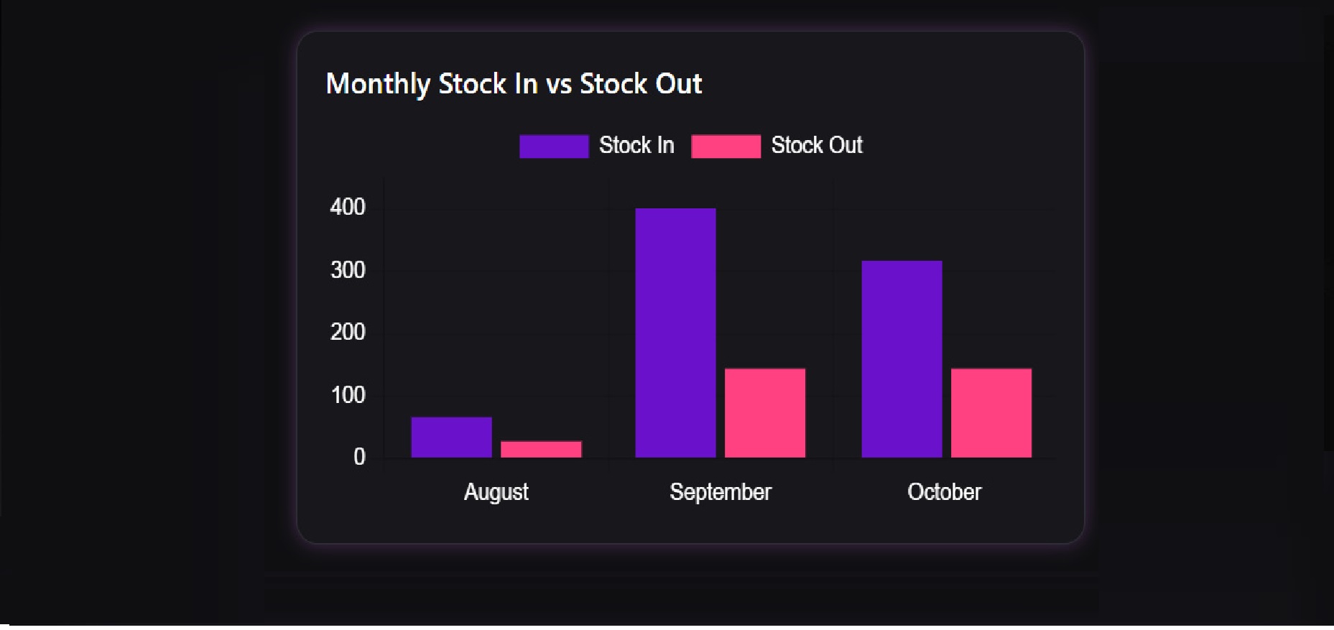
Task: Click the pink Stock Out legend swatch
Action: tap(726, 146)
